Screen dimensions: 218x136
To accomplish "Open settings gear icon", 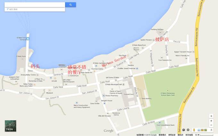I will point(188,130).
